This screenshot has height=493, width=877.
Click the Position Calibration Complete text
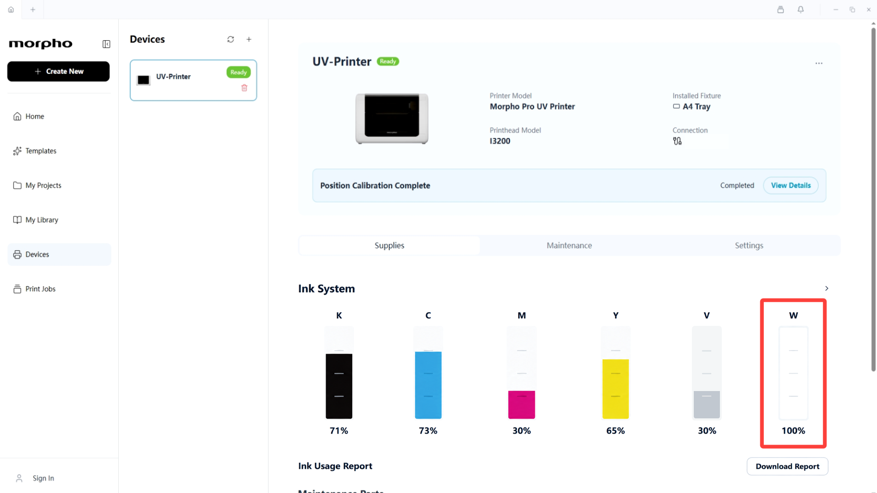tap(375, 185)
